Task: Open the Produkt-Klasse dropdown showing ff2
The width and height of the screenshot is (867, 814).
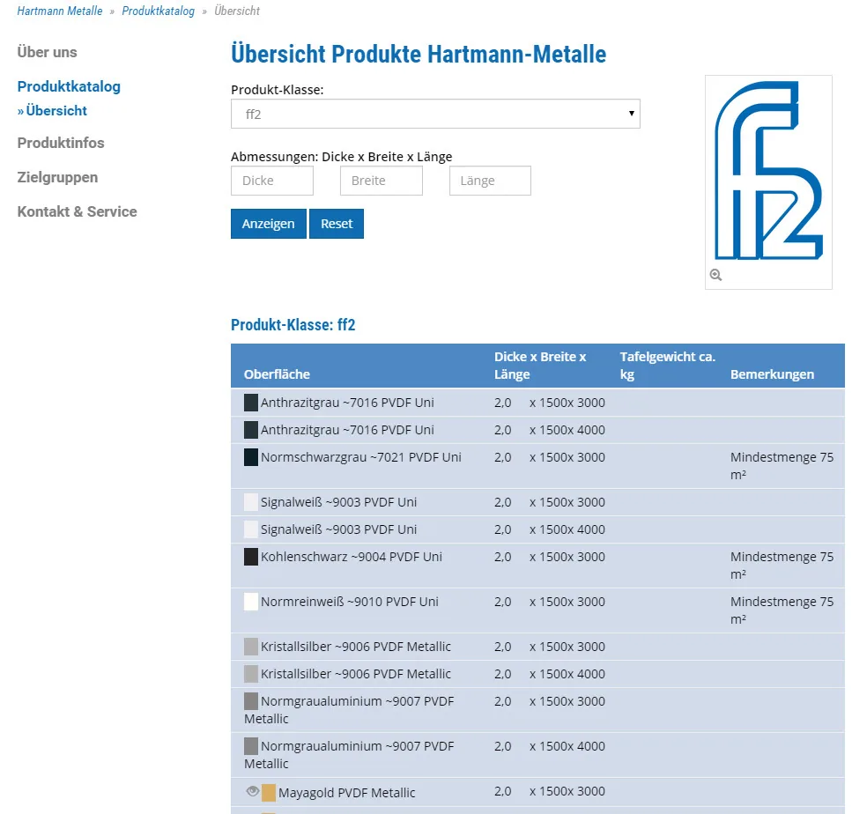Action: [435, 114]
